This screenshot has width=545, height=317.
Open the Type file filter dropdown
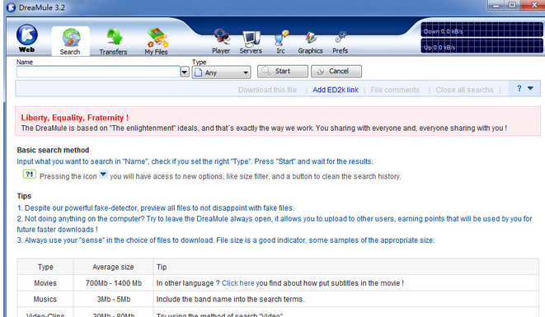click(x=221, y=72)
